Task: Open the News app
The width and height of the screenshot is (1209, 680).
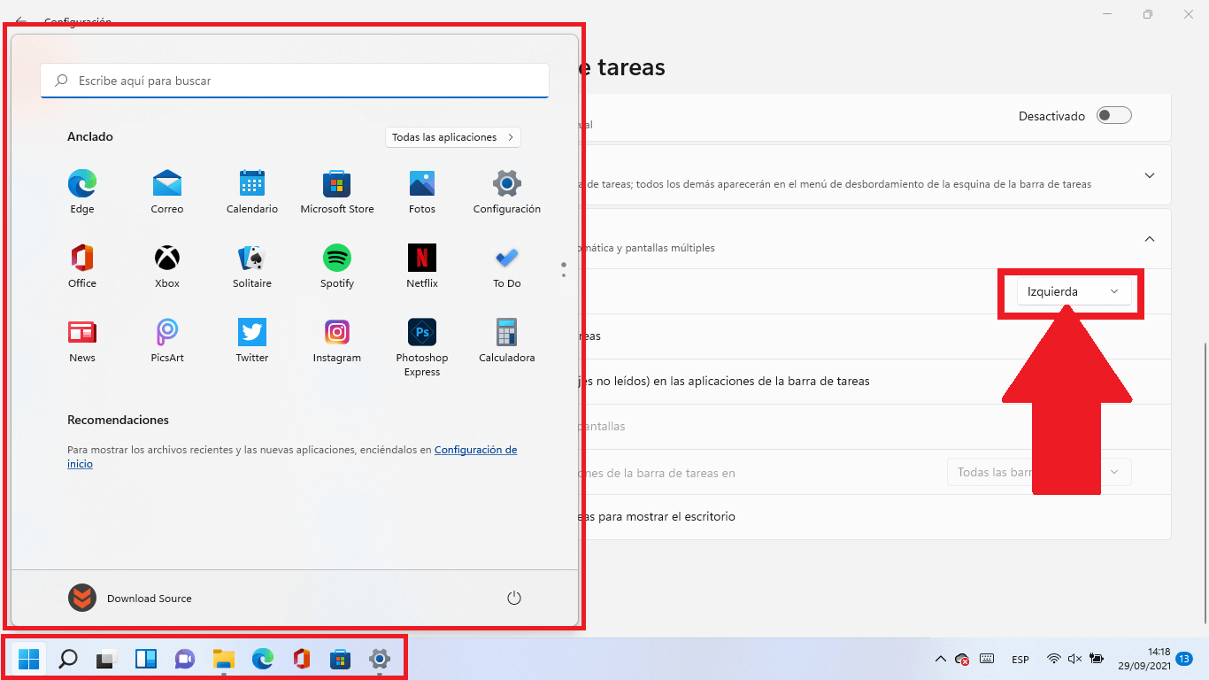Action: point(82,341)
